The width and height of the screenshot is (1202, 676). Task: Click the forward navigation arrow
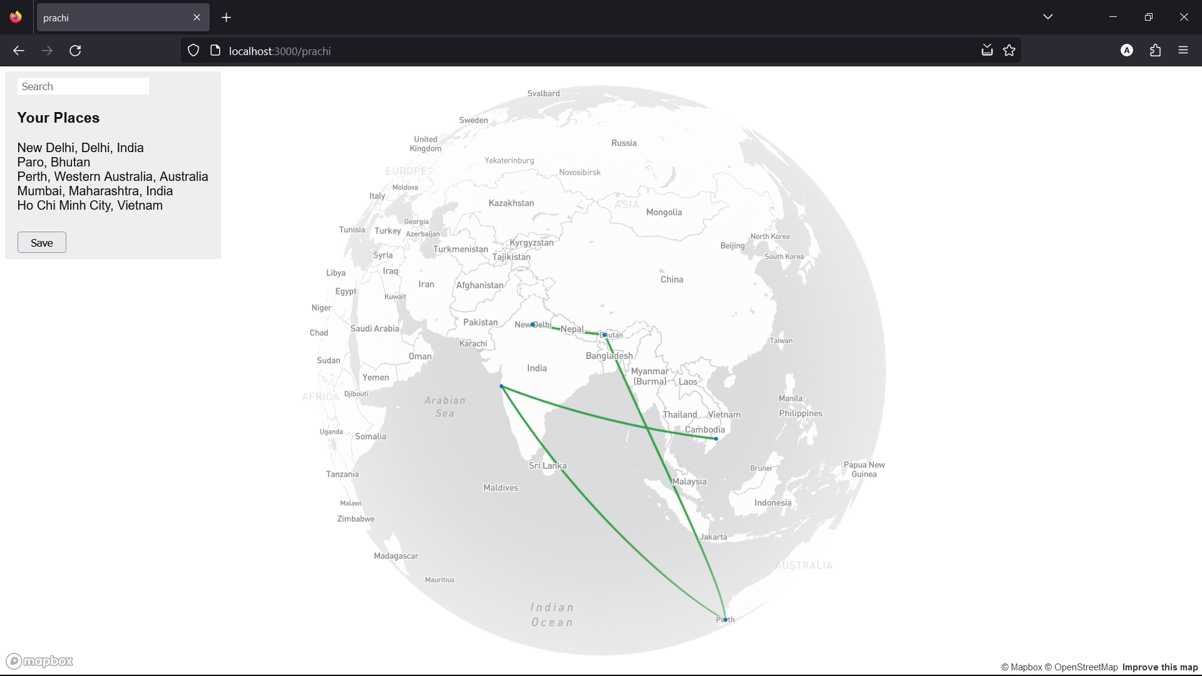47,50
